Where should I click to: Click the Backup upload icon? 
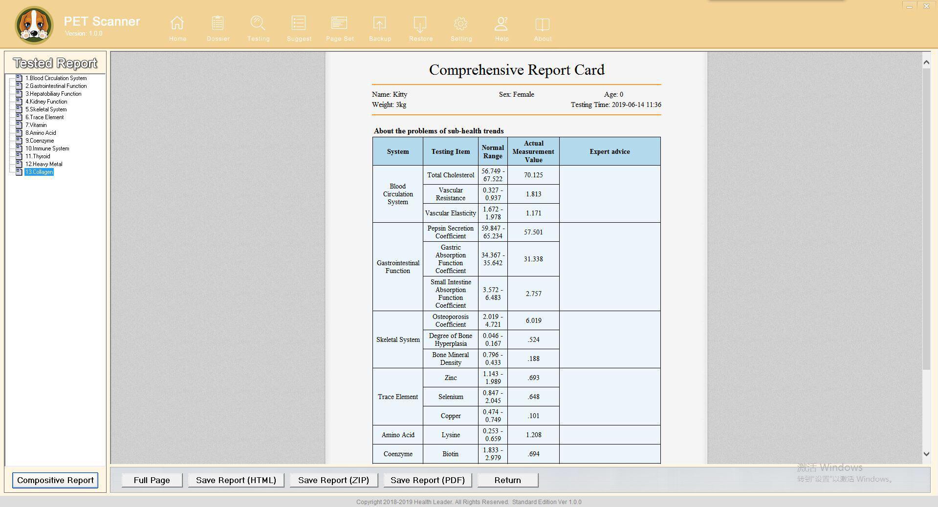(x=380, y=23)
